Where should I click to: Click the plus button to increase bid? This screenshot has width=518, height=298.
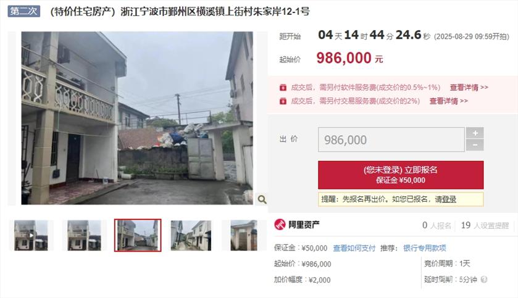pos(475,133)
